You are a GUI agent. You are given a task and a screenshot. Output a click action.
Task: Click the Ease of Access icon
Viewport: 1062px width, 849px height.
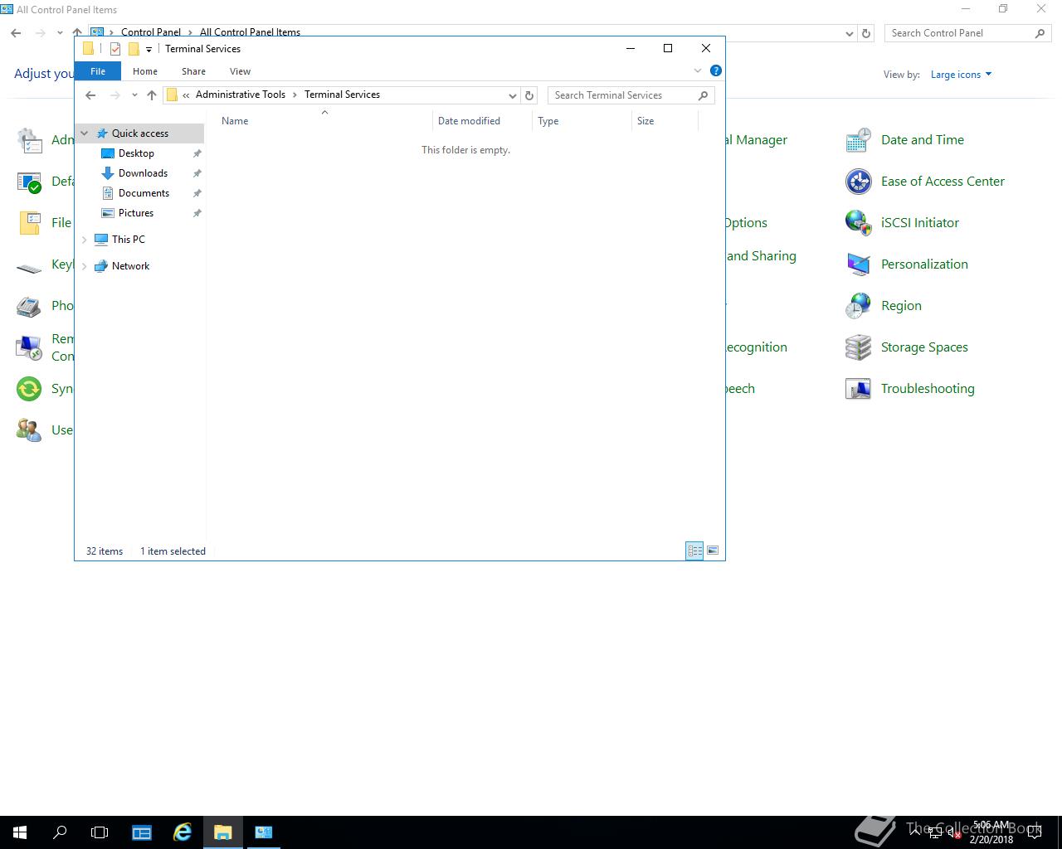click(x=858, y=182)
